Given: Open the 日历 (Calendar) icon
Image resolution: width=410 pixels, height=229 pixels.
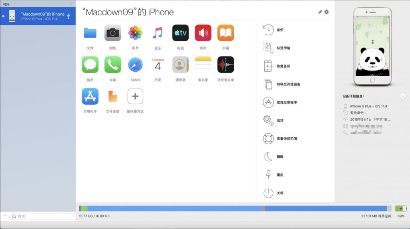Looking at the screenshot, I should tap(158, 65).
